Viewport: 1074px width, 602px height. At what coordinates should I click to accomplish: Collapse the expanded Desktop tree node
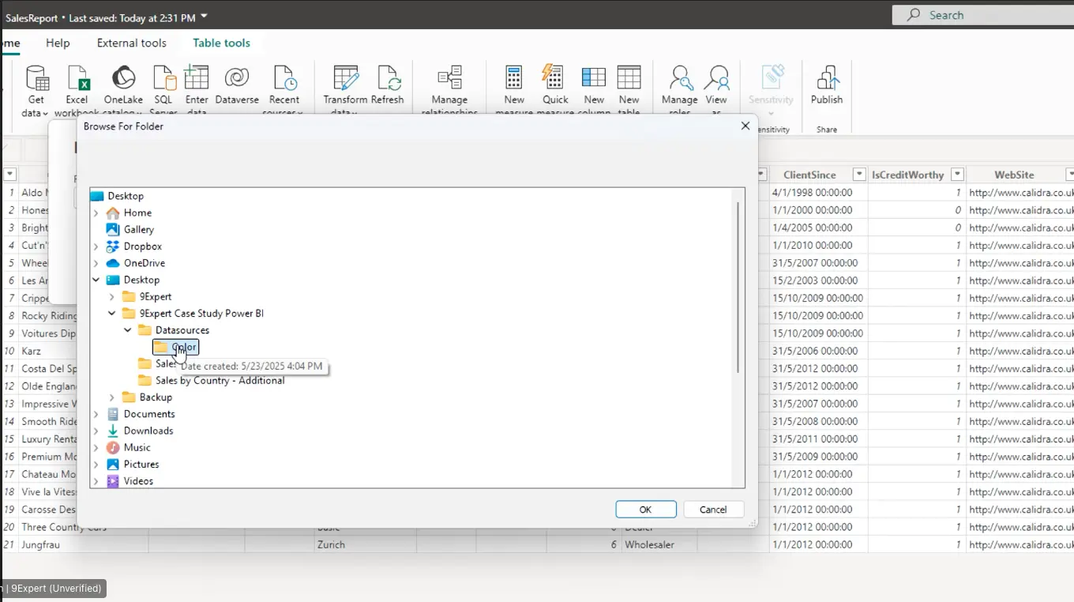[96, 280]
